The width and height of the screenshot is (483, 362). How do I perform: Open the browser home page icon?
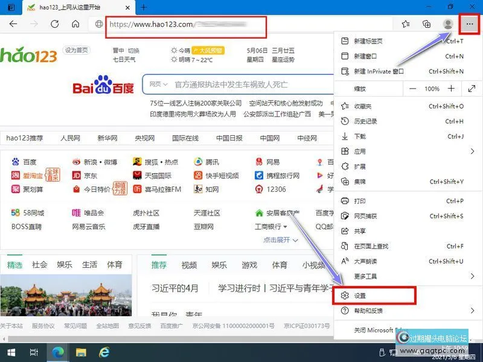tap(75, 24)
